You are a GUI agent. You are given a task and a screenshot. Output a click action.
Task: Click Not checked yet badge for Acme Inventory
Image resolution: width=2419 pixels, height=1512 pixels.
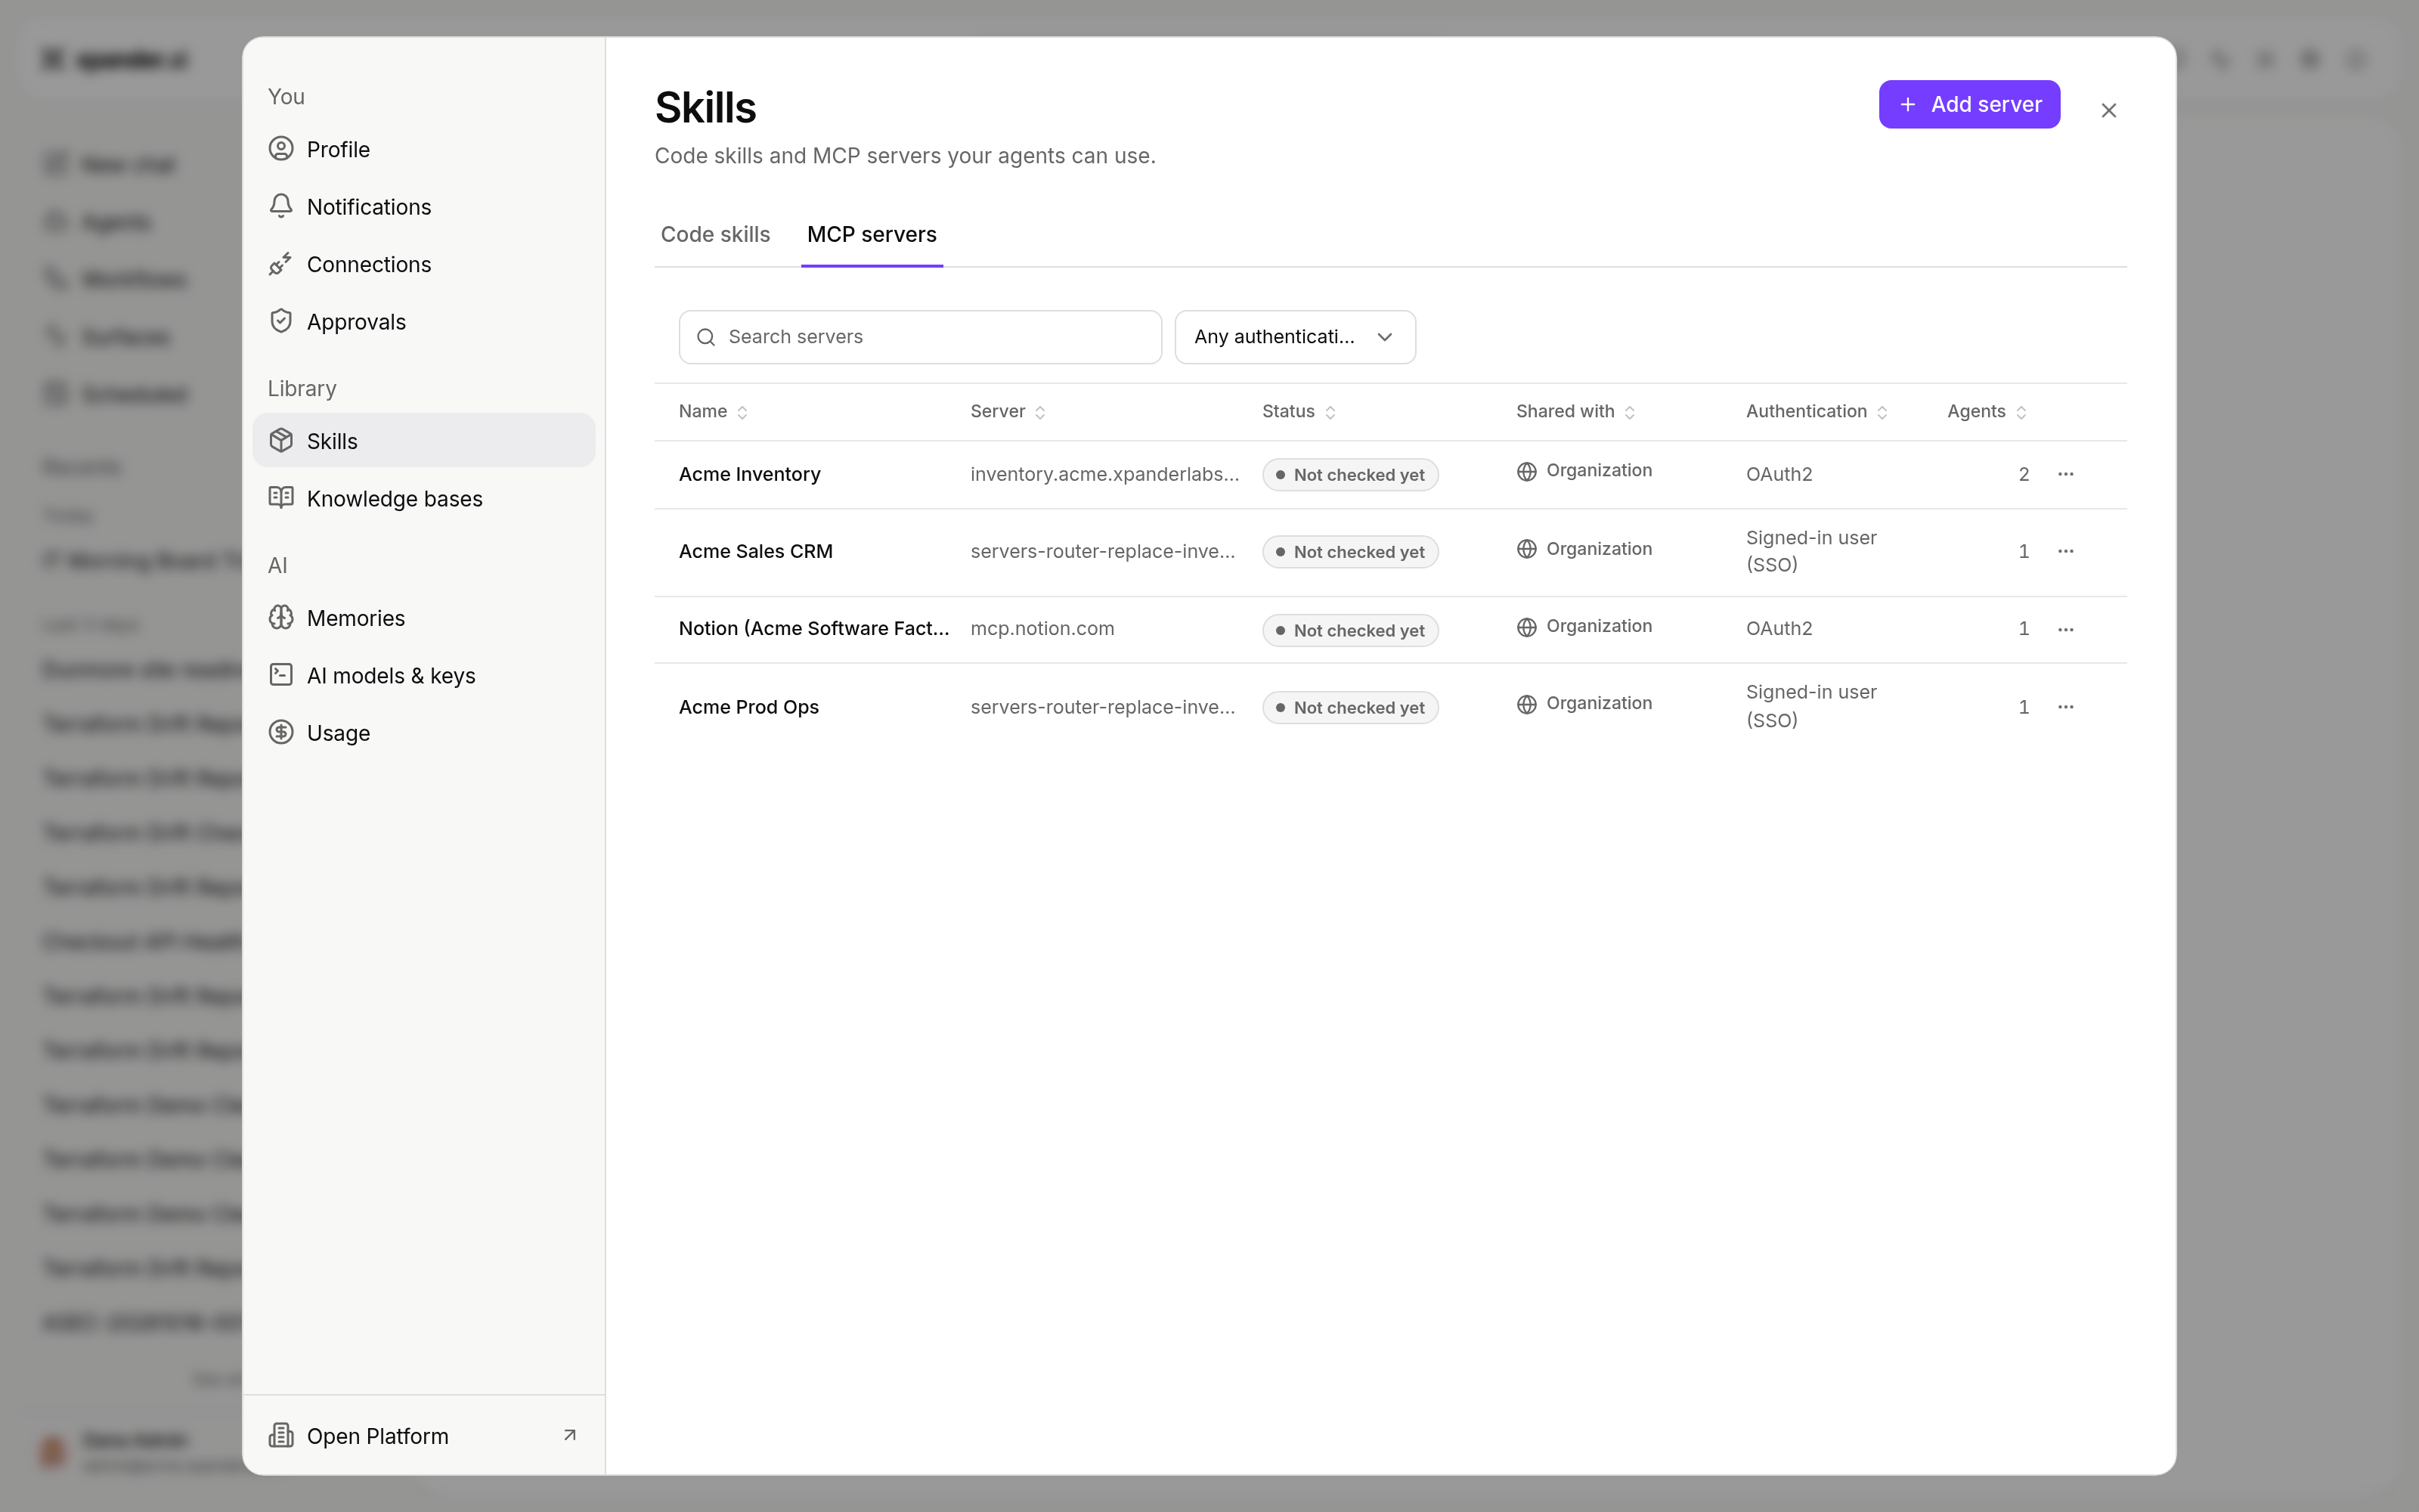[1349, 475]
